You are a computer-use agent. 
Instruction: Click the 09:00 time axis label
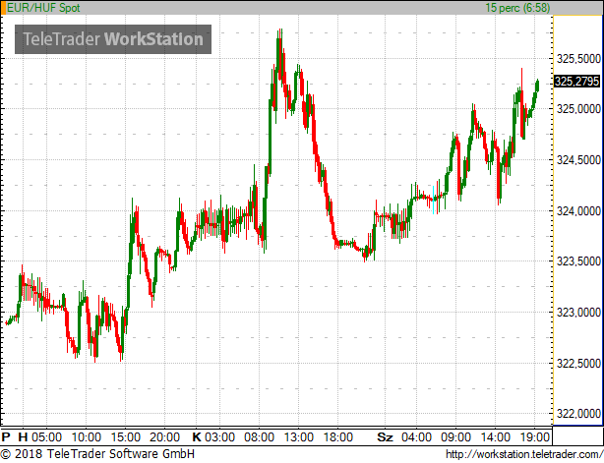(455, 437)
